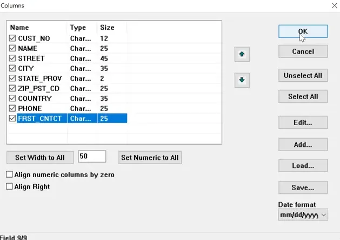Toggle the FRST_CNTCT column checkbox
This screenshot has width=340, height=240.
pos(12,118)
